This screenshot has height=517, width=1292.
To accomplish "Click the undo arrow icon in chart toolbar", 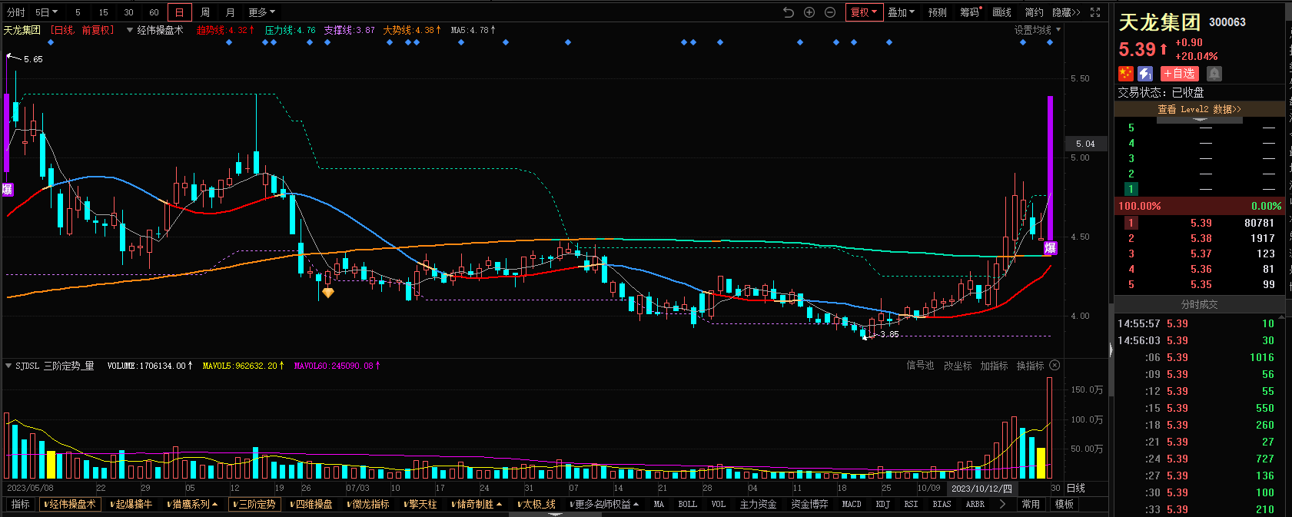I will pyautogui.click(x=789, y=12).
